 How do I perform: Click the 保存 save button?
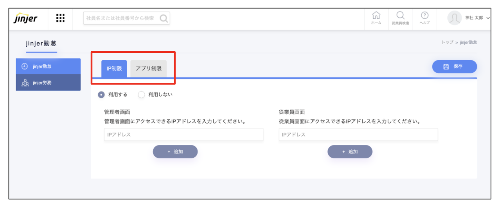tap(454, 67)
